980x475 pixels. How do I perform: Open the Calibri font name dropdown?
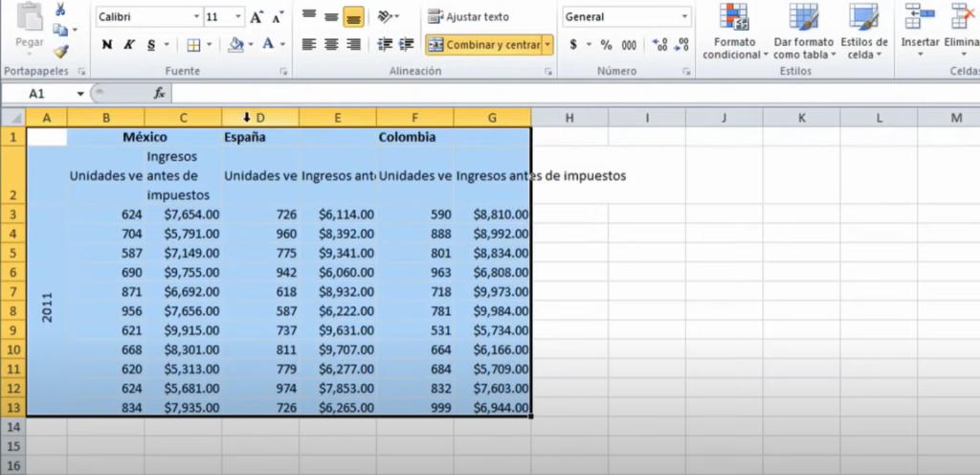point(197,17)
